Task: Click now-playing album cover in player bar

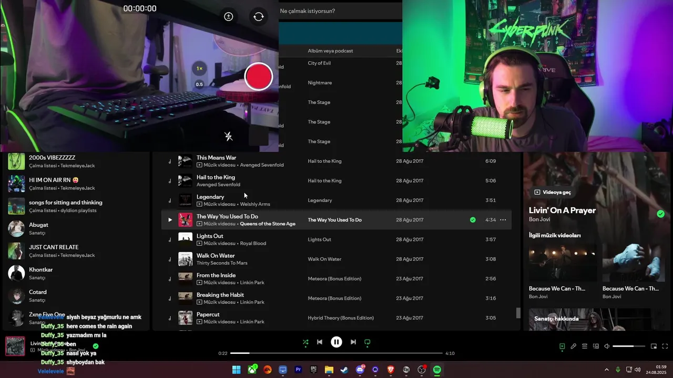Action: tap(15, 346)
